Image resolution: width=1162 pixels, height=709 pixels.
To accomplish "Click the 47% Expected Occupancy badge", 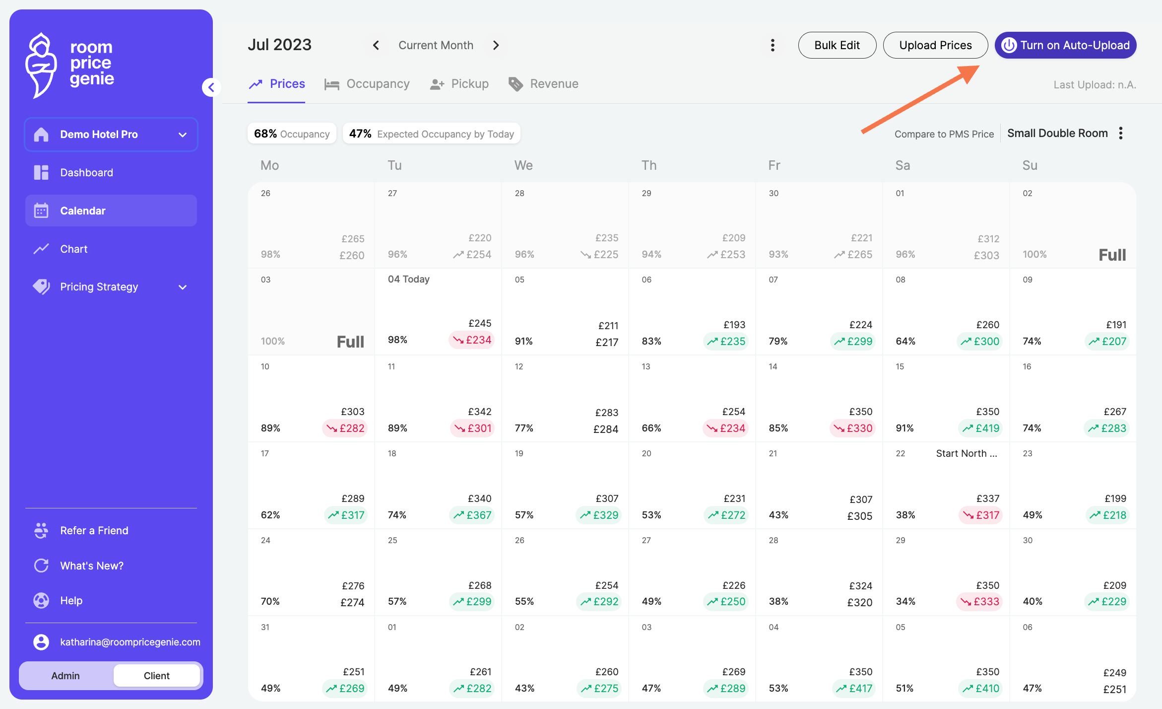I will coord(431,134).
